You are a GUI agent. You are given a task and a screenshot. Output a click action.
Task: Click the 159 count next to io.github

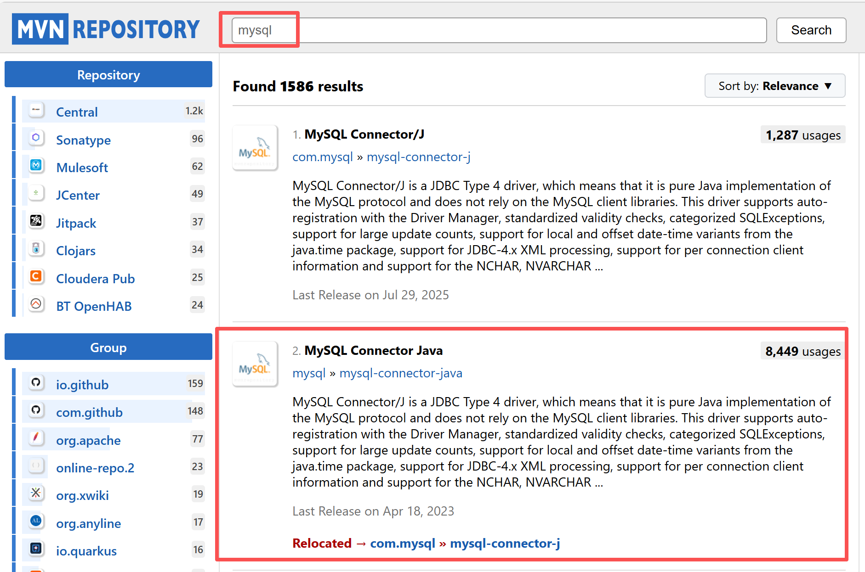195,383
